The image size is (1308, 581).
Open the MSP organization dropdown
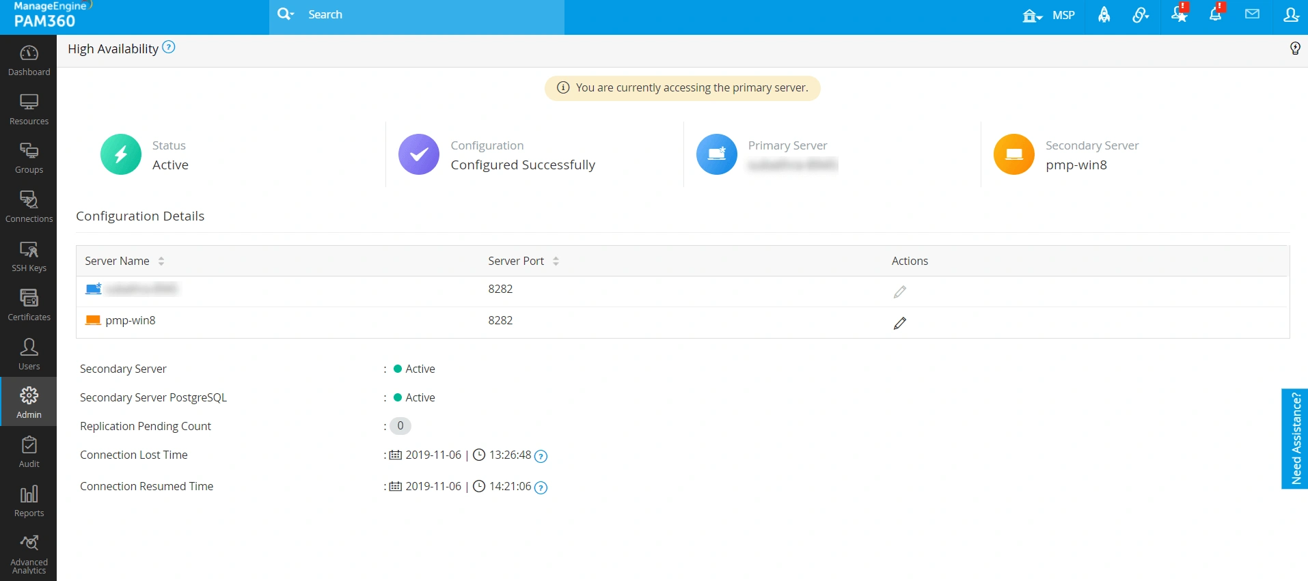point(1049,15)
